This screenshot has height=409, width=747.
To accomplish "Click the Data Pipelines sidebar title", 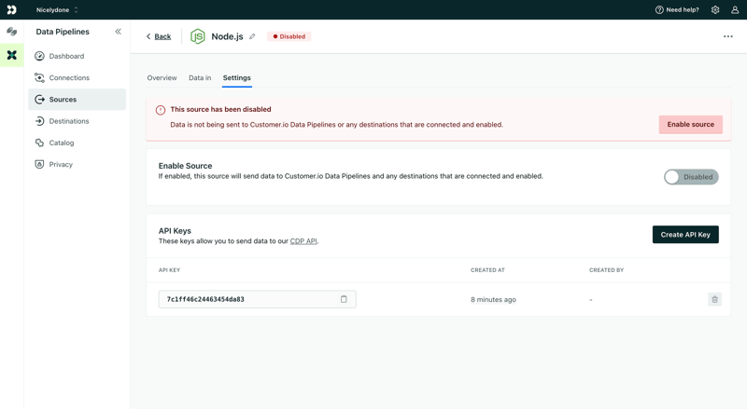I will 63,32.
